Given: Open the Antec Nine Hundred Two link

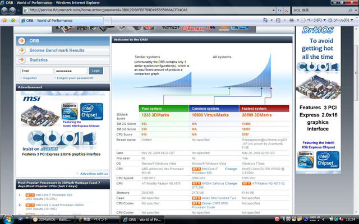Looking at the screenshot, I should (219, 198).
